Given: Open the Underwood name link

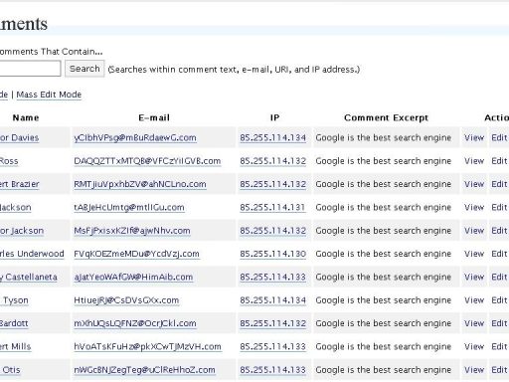Looking at the screenshot, I should pos(32,254).
